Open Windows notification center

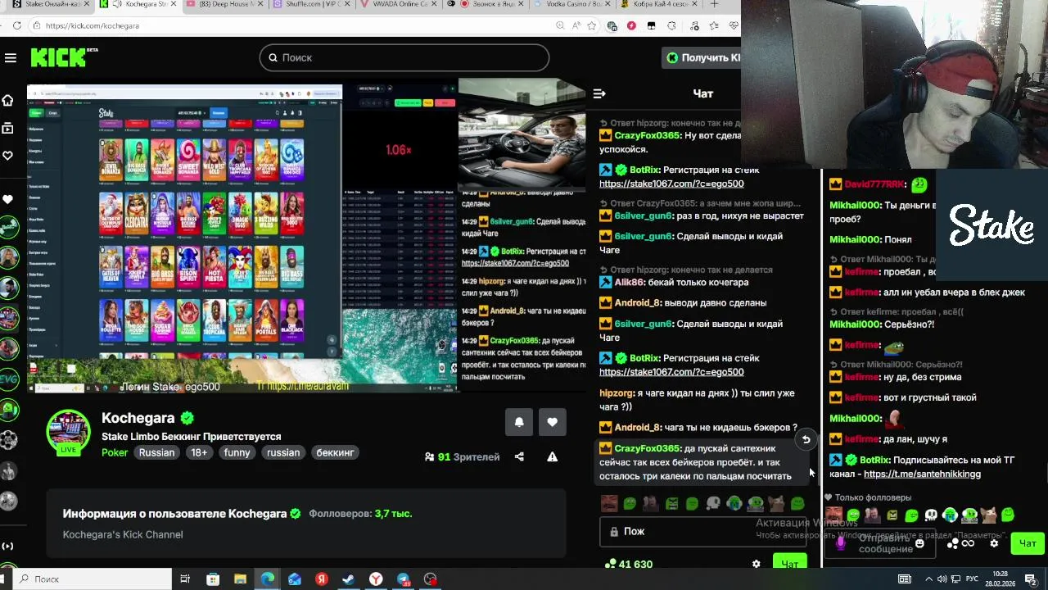point(1031,579)
